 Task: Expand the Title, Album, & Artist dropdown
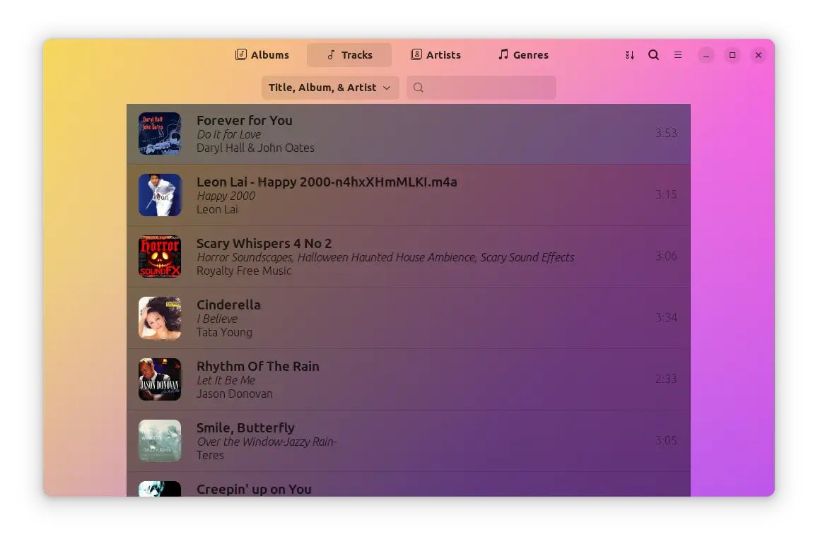tap(330, 88)
